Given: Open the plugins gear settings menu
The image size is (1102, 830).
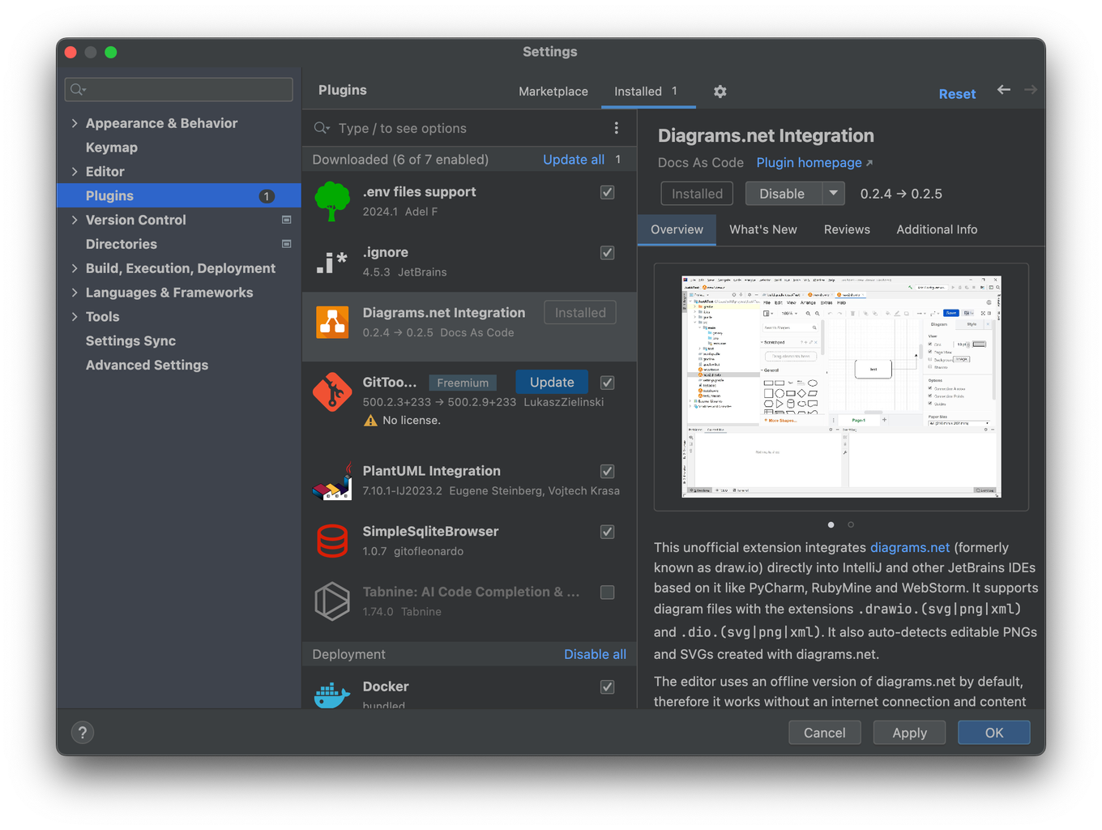Looking at the screenshot, I should coord(720,92).
